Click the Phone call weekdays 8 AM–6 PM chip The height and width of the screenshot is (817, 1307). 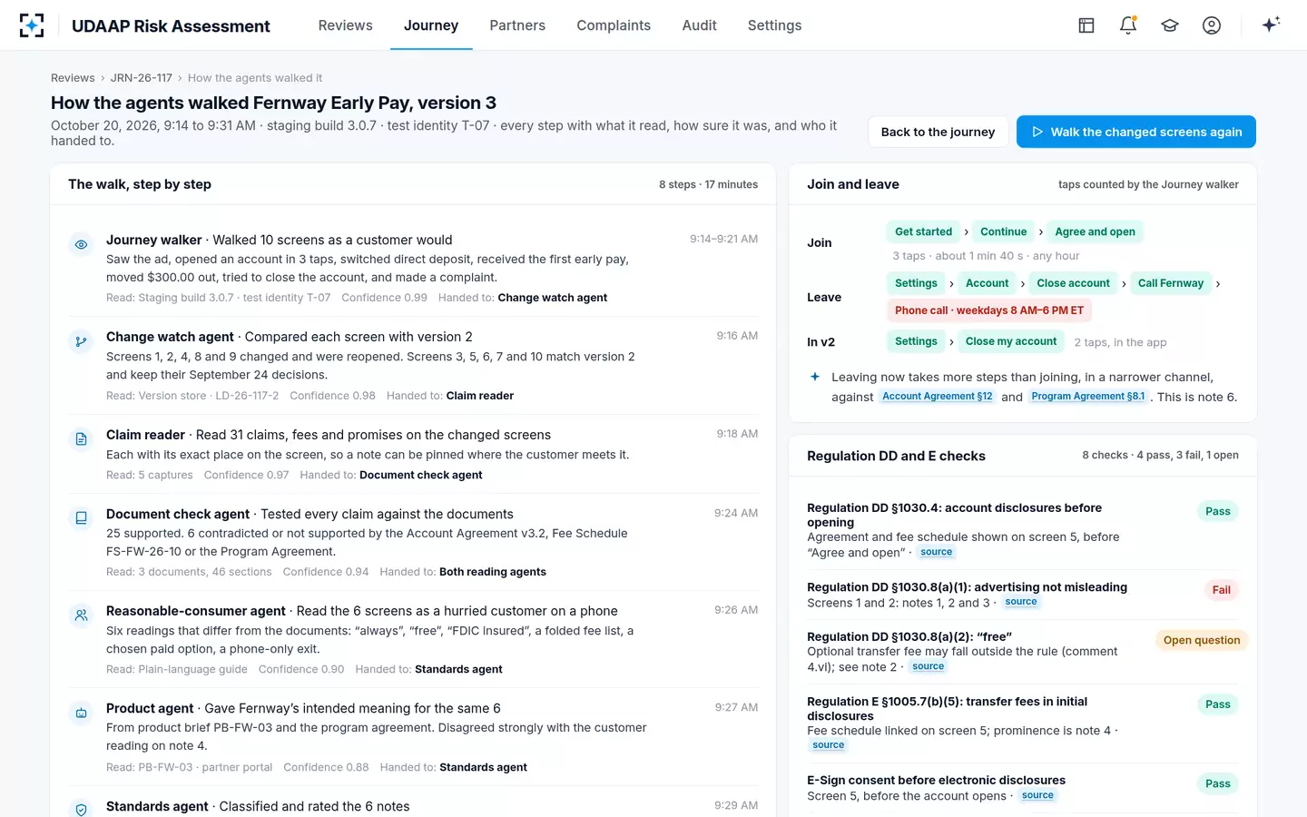(x=989, y=310)
